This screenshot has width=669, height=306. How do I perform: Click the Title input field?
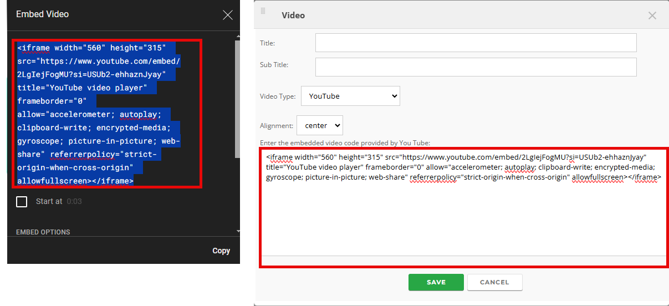coord(476,43)
